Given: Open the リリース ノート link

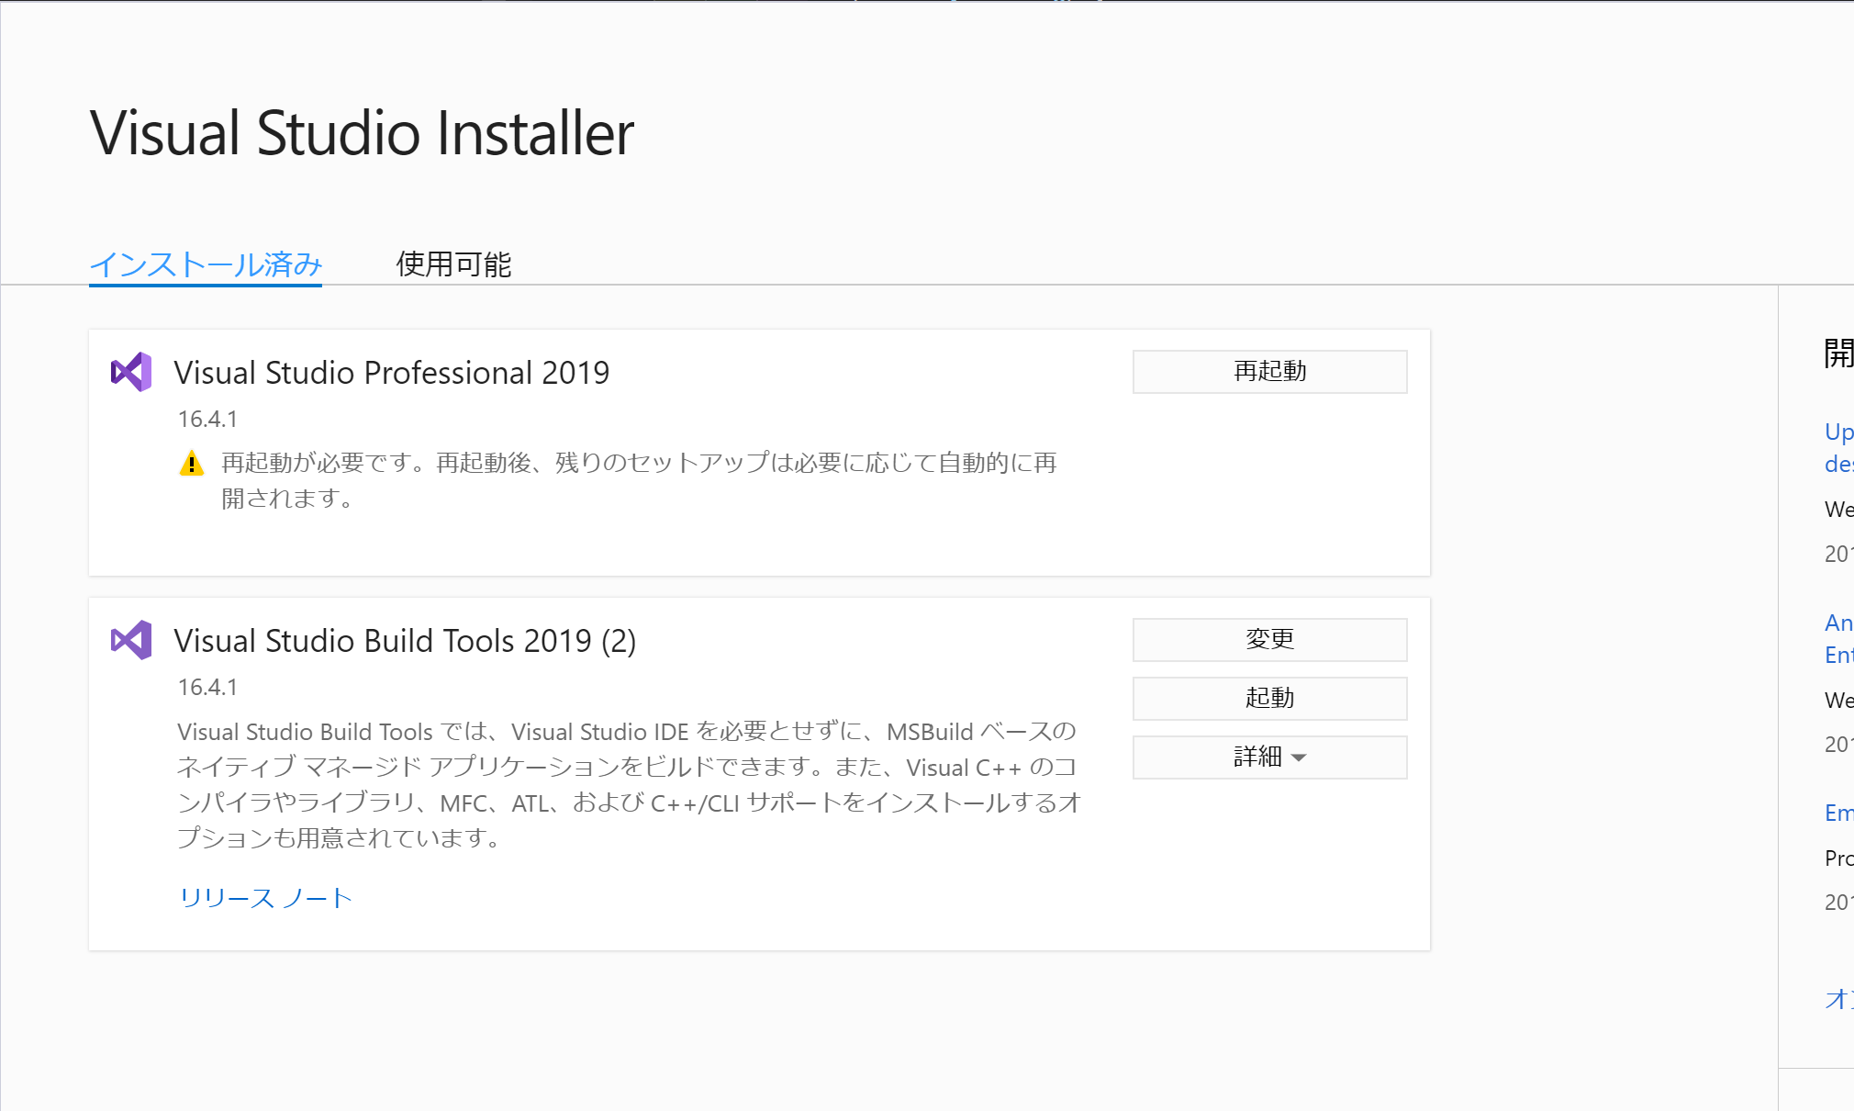Looking at the screenshot, I should click(265, 898).
